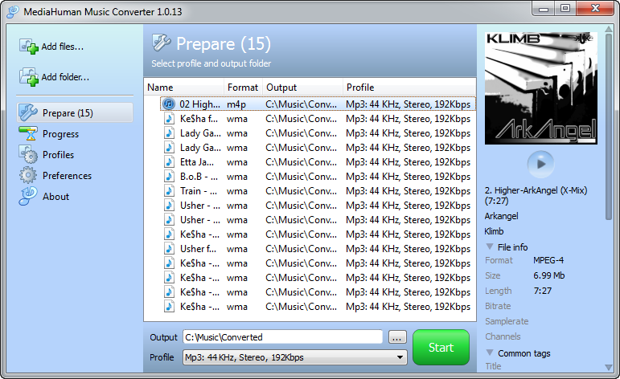Click output path cell of Train row
Image resolution: width=620 pixels, height=379 pixels.
point(302,191)
